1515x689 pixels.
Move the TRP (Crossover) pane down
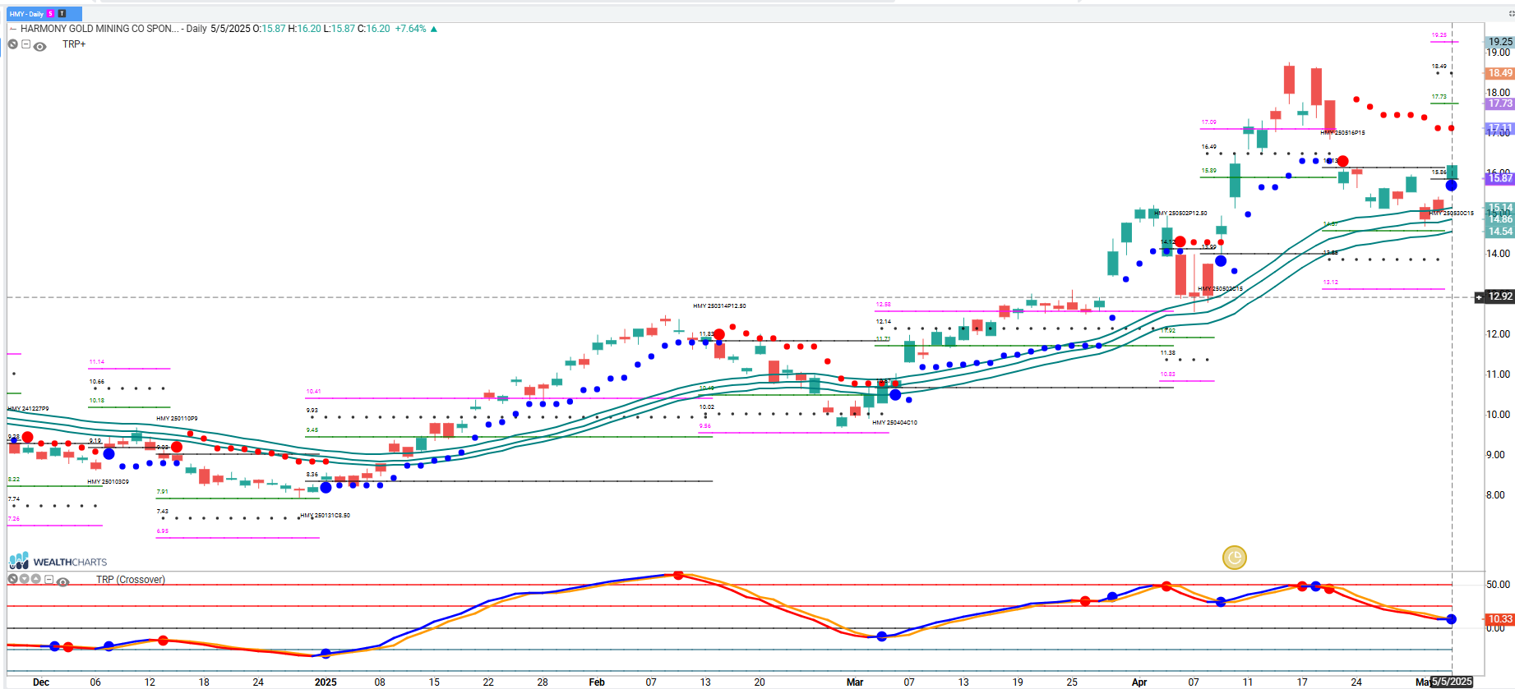(x=25, y=579)
